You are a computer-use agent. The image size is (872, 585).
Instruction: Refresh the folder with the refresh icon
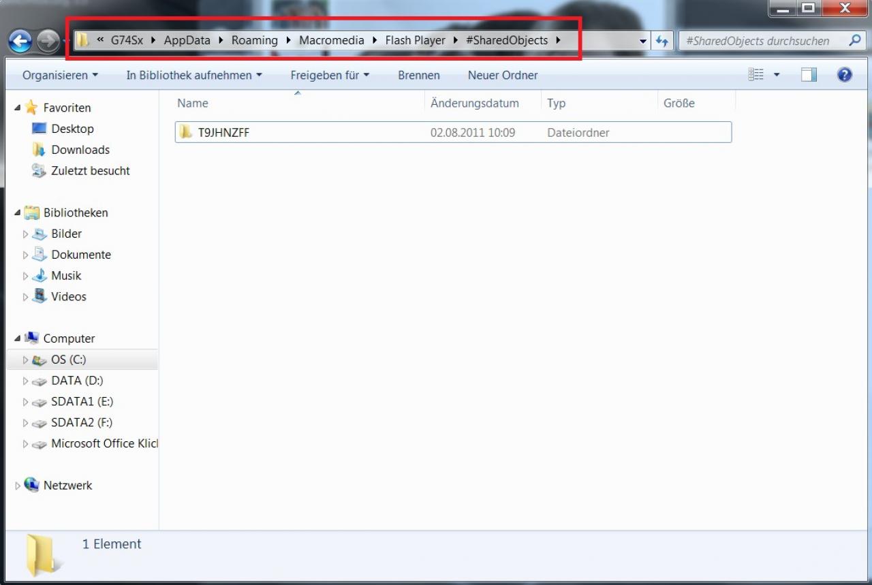661,41
